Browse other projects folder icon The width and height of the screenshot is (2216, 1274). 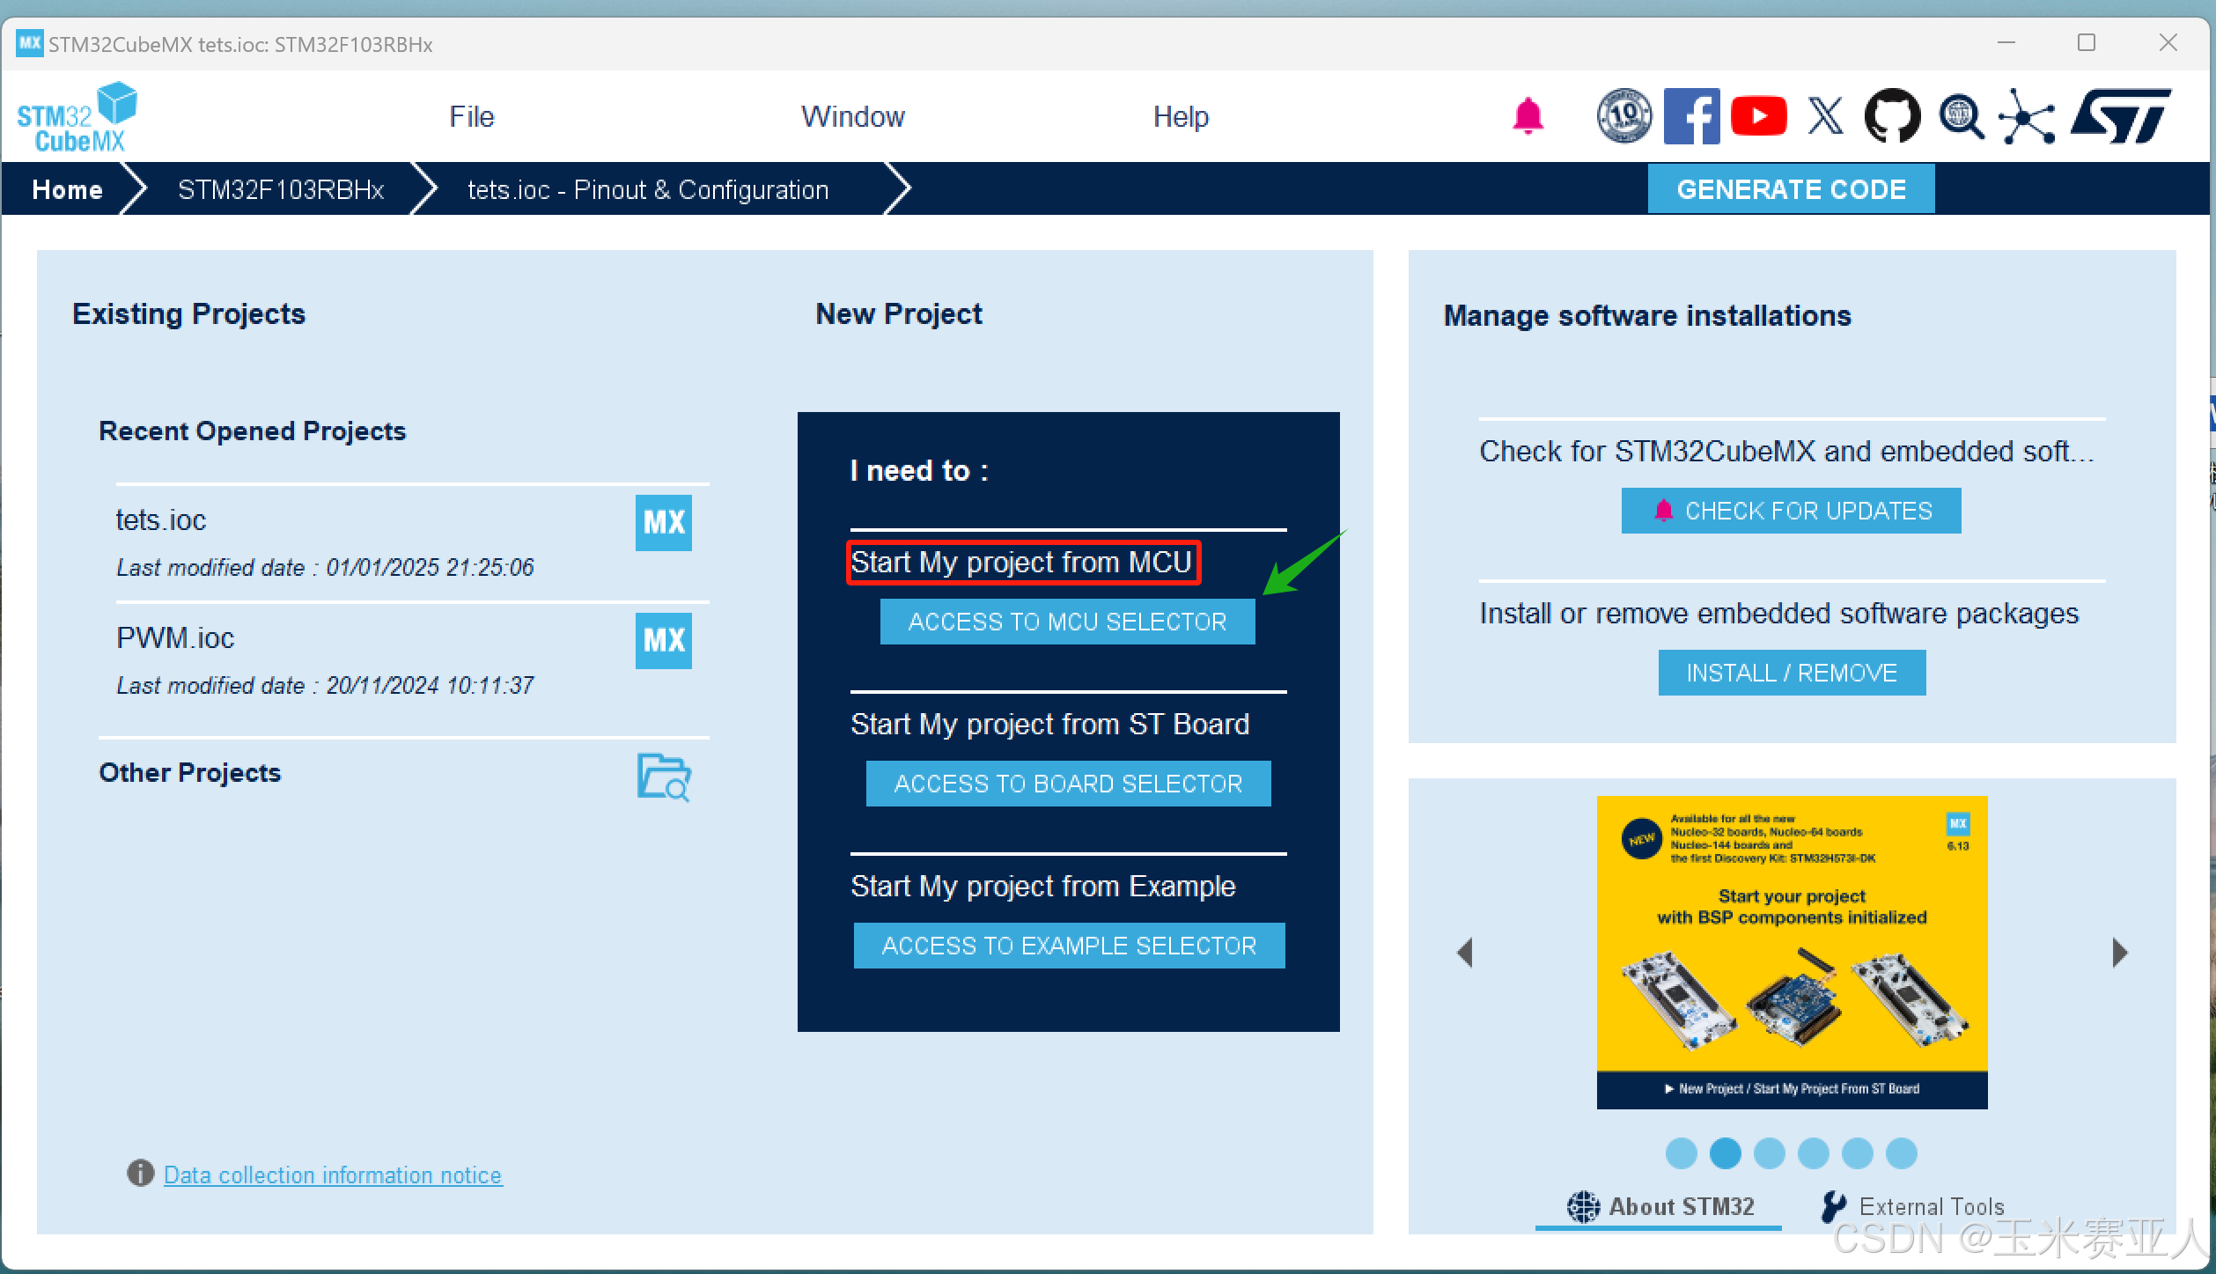coord(663,777)
